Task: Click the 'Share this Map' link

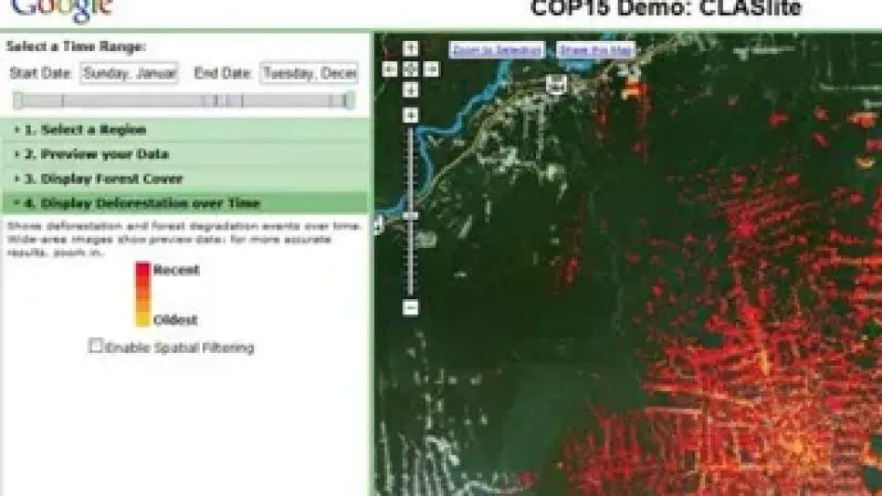Action: [x=595, y=49]
